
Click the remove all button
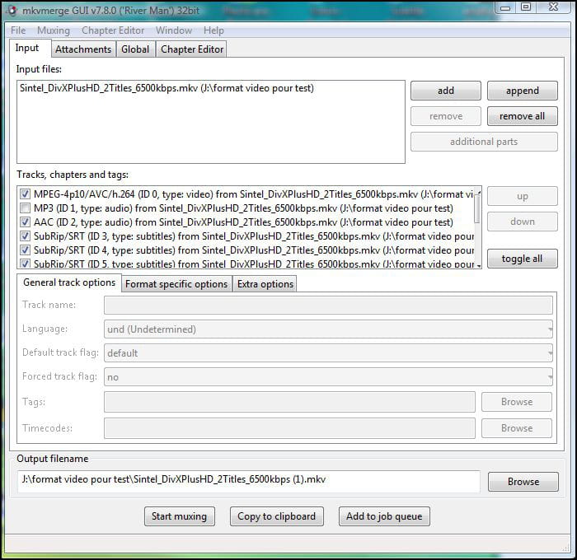point(522,116)
